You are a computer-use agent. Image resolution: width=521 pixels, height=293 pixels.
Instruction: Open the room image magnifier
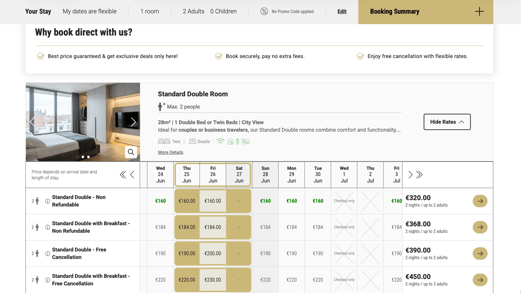coord(131,152)
